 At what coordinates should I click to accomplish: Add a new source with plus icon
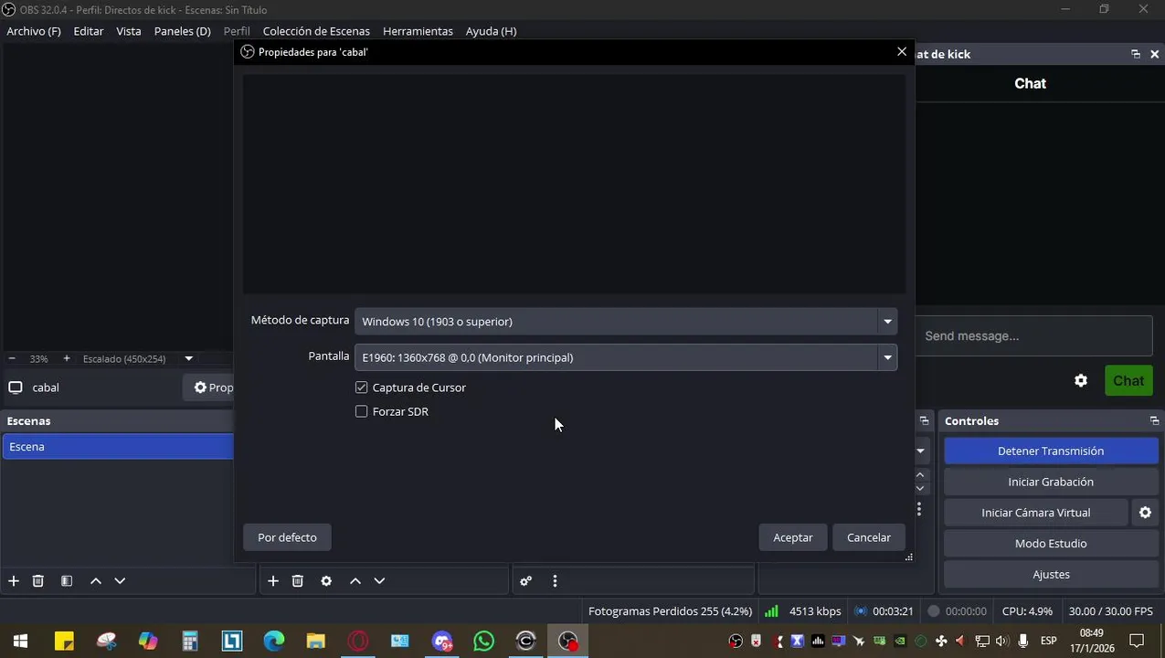click(273, 581)
